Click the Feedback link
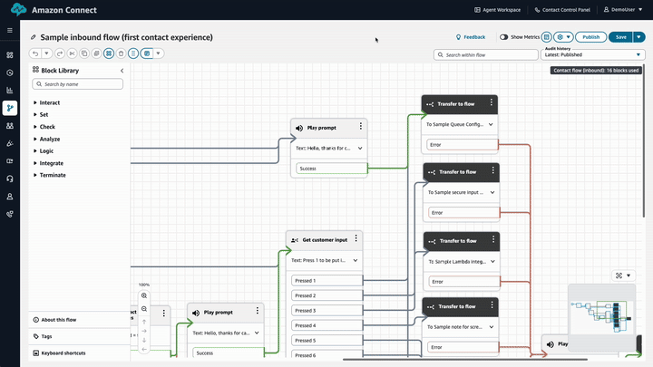The width and height of the screenshot is (653, 367). 470,37
